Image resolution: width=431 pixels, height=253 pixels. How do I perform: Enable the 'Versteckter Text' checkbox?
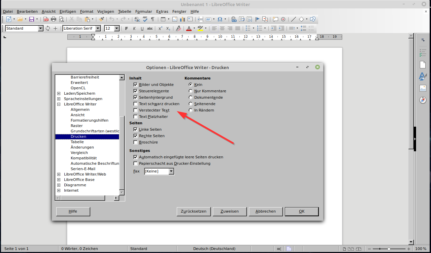(x=136, y=110)
